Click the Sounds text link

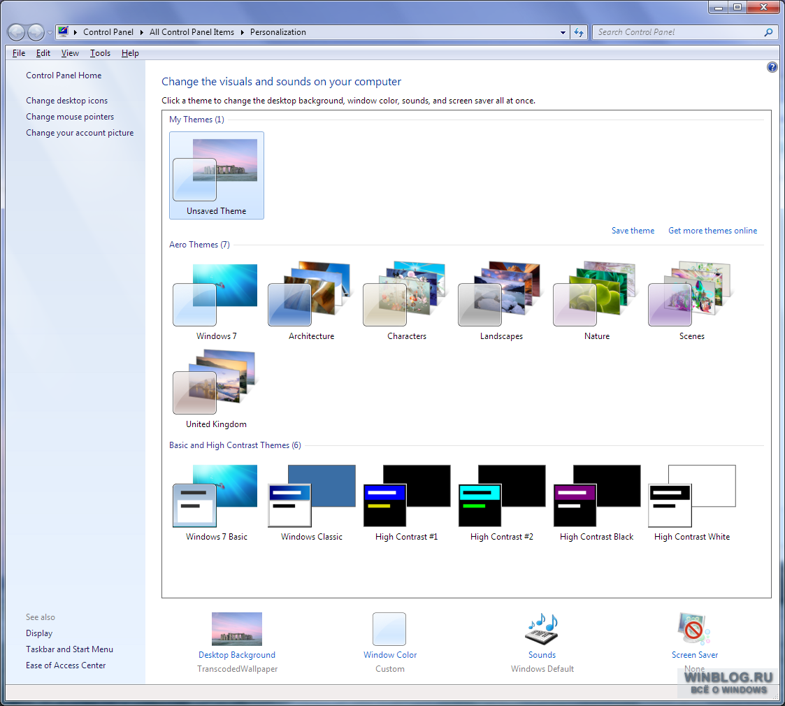[x=542, y=654]
